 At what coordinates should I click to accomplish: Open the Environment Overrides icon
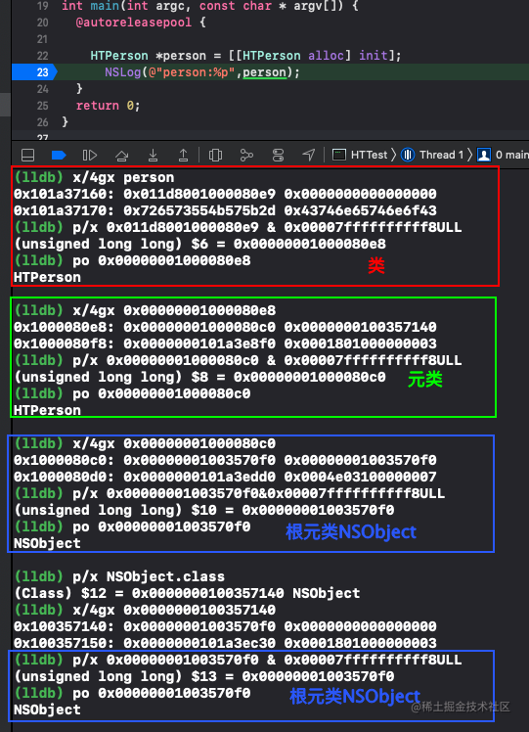tap(278, 155)
